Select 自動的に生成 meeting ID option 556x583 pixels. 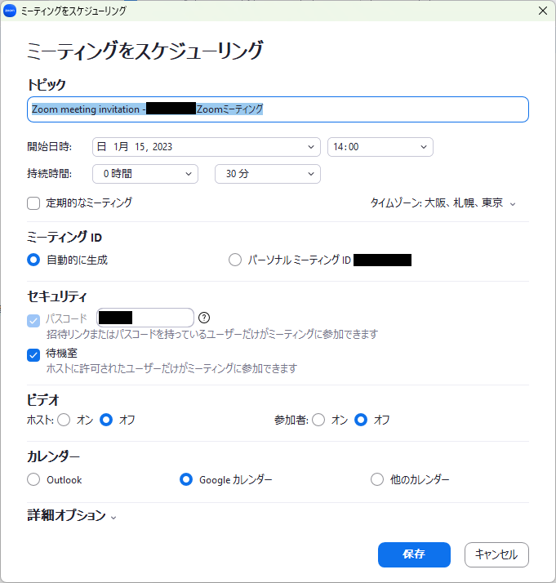(x=33, y=260)
